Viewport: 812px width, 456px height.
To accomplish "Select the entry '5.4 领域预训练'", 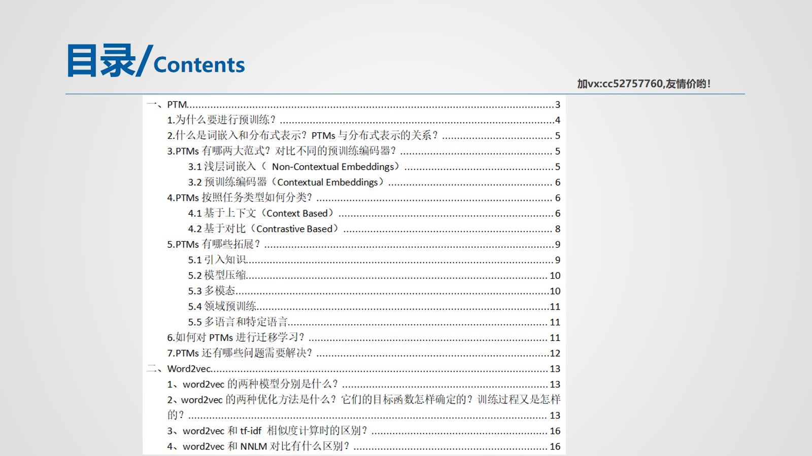I will tap(374, 307).
